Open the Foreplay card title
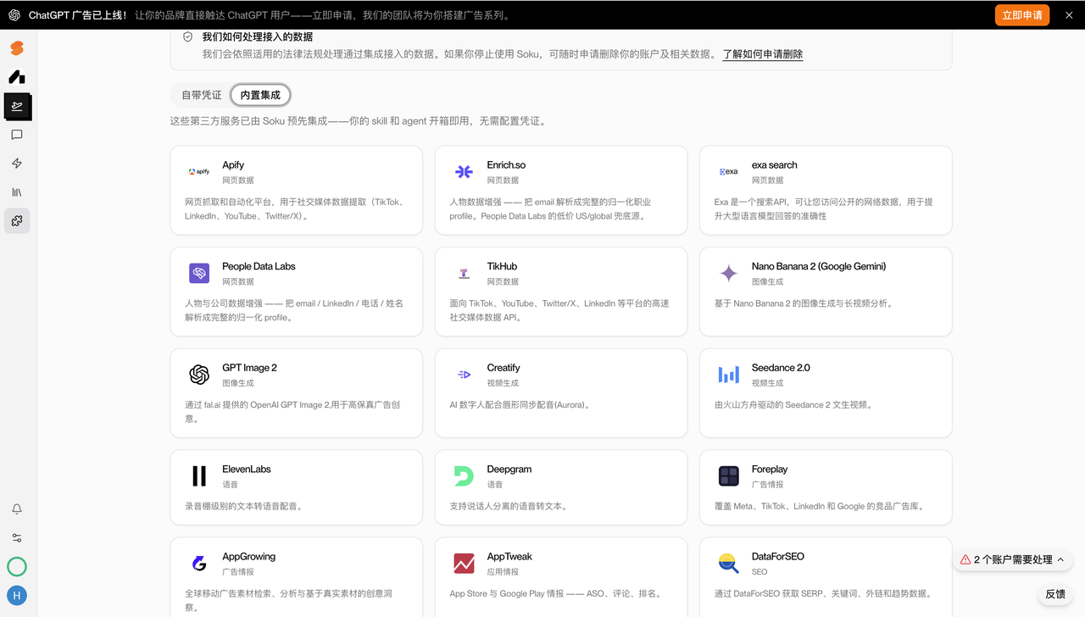This screenshot has width=1085, height=617. (x=770, y=469)
